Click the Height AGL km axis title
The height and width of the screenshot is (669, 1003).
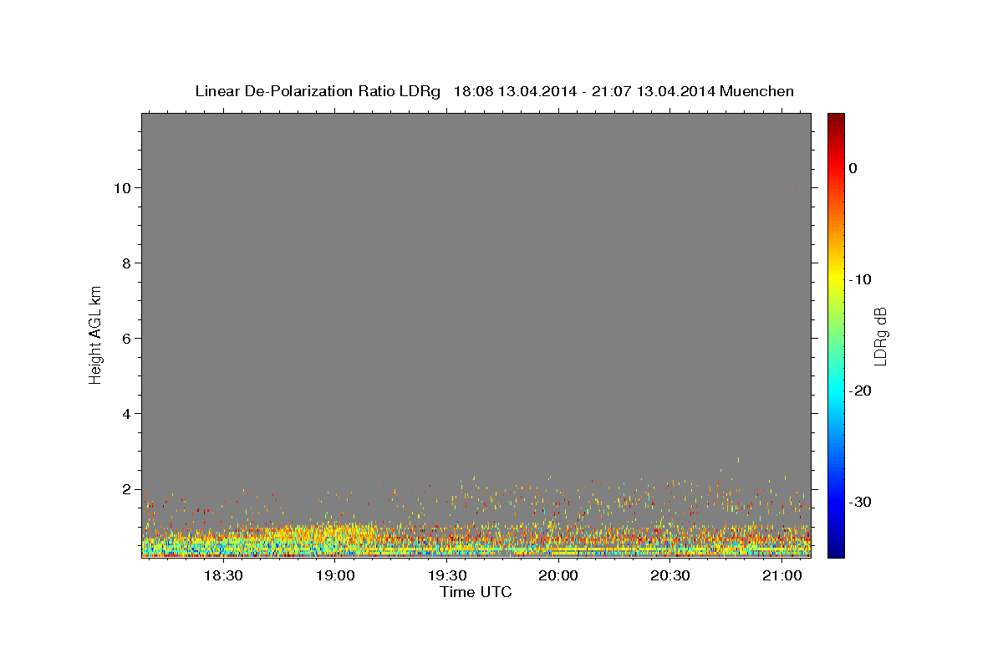(x=95, y=334)
